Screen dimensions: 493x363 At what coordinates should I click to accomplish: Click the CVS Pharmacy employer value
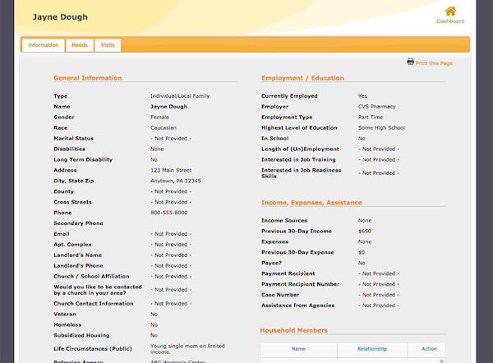(x=376, y=107)
